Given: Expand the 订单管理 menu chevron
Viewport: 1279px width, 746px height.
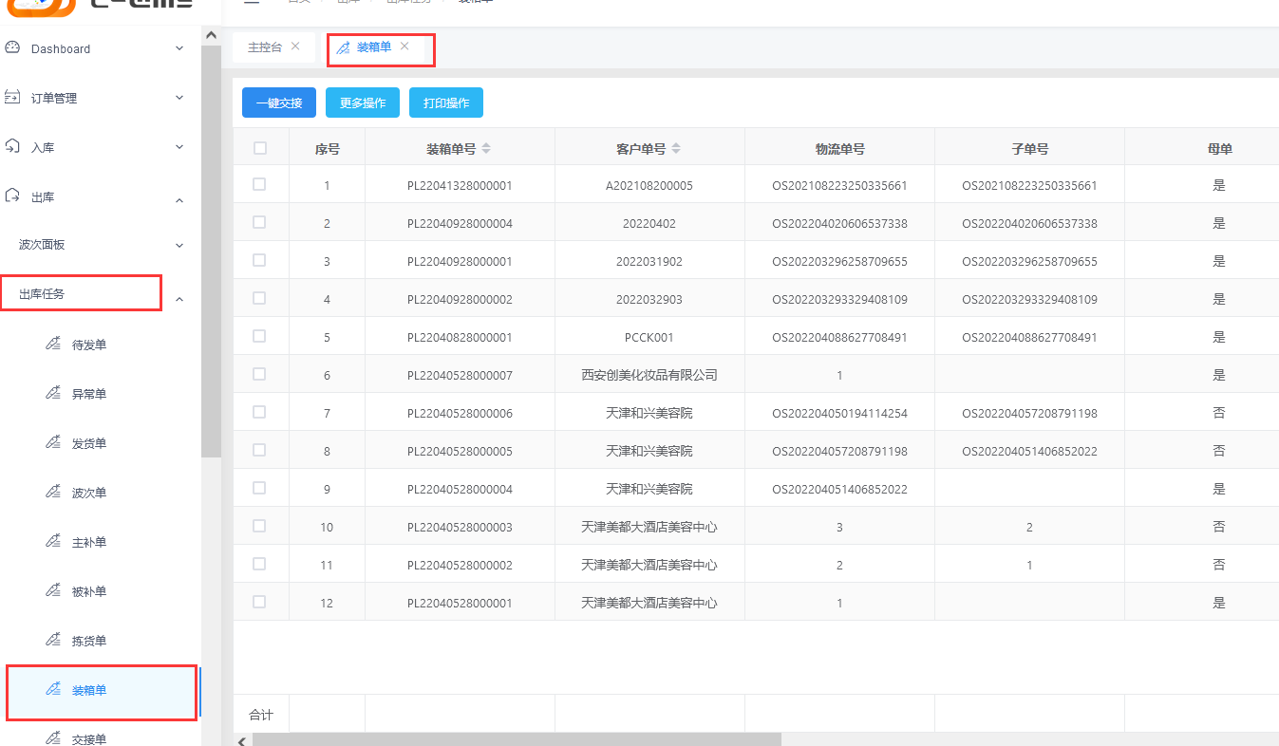Looking at the screenshot, I should (179, 98).
